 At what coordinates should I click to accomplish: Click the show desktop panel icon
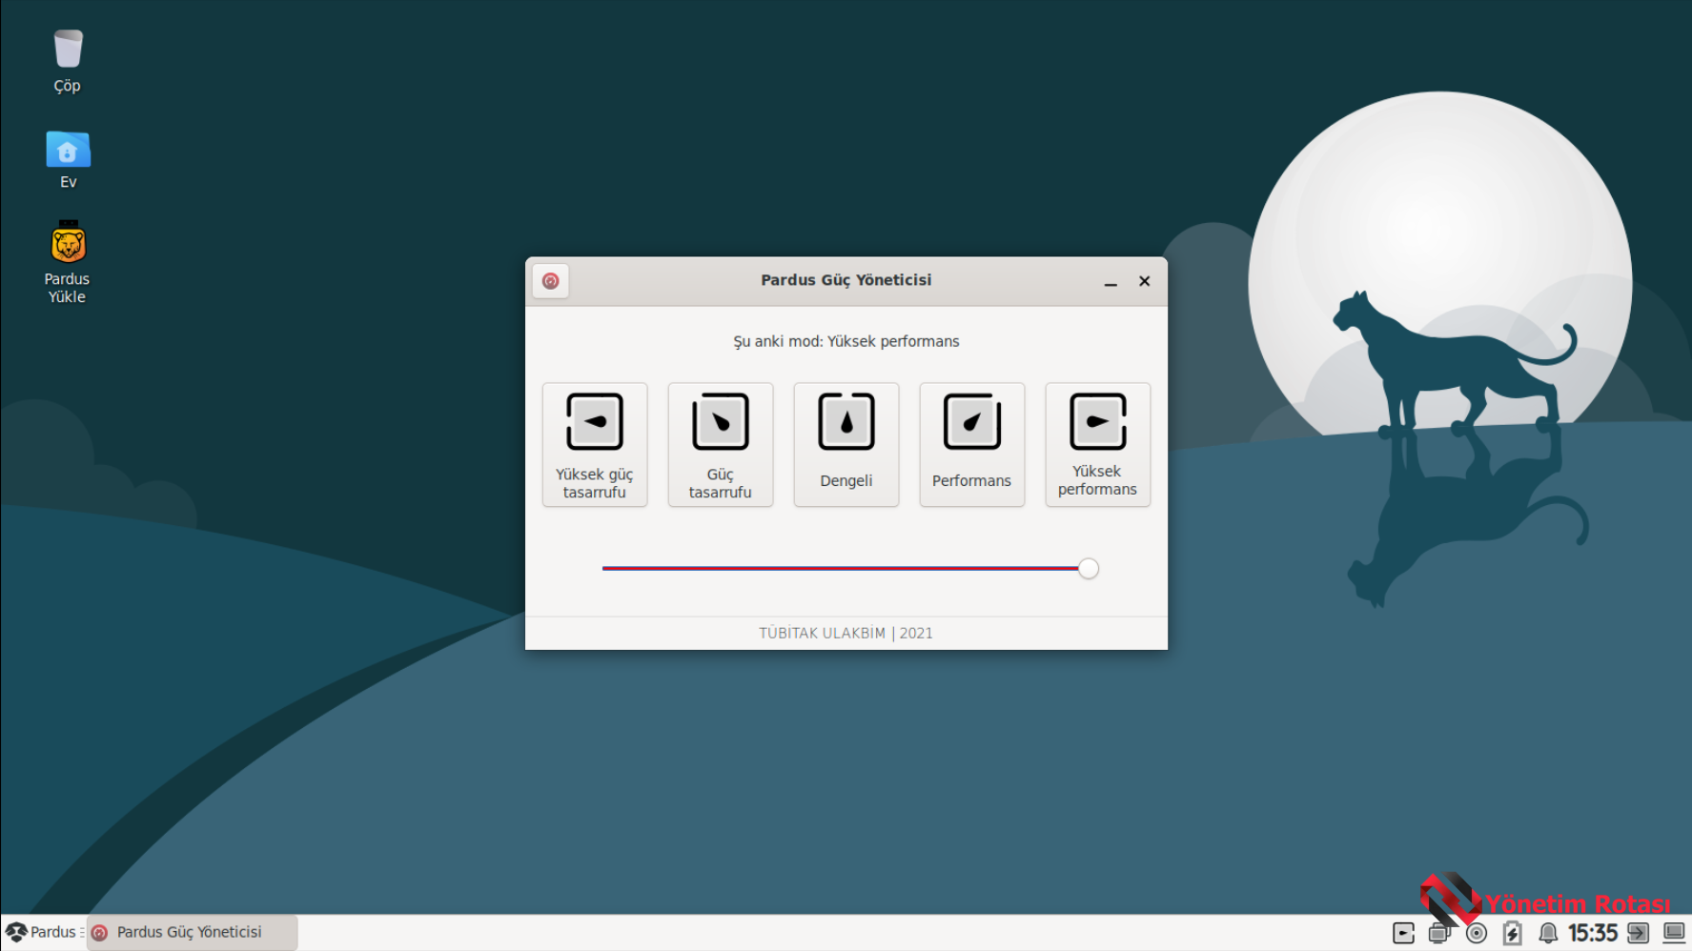click(x=1674, y=933)
